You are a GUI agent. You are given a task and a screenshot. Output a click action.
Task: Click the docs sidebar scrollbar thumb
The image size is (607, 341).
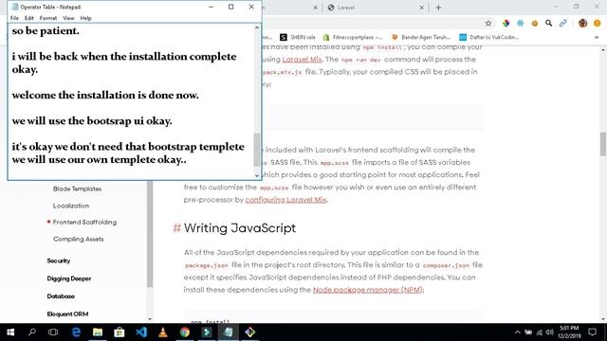click(150, 234)
